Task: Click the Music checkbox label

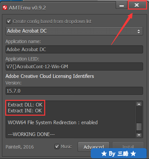Action: 66,147
